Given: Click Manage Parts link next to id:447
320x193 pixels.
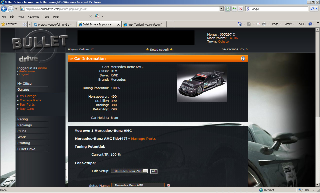Looking at the screenshot, I should 143,138.
